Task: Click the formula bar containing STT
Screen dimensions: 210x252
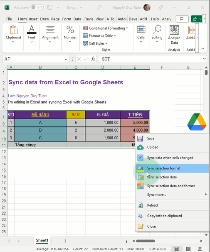Action: pos(150,59)
